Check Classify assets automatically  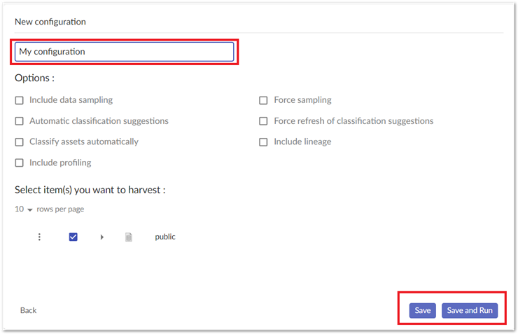point(20,142)
